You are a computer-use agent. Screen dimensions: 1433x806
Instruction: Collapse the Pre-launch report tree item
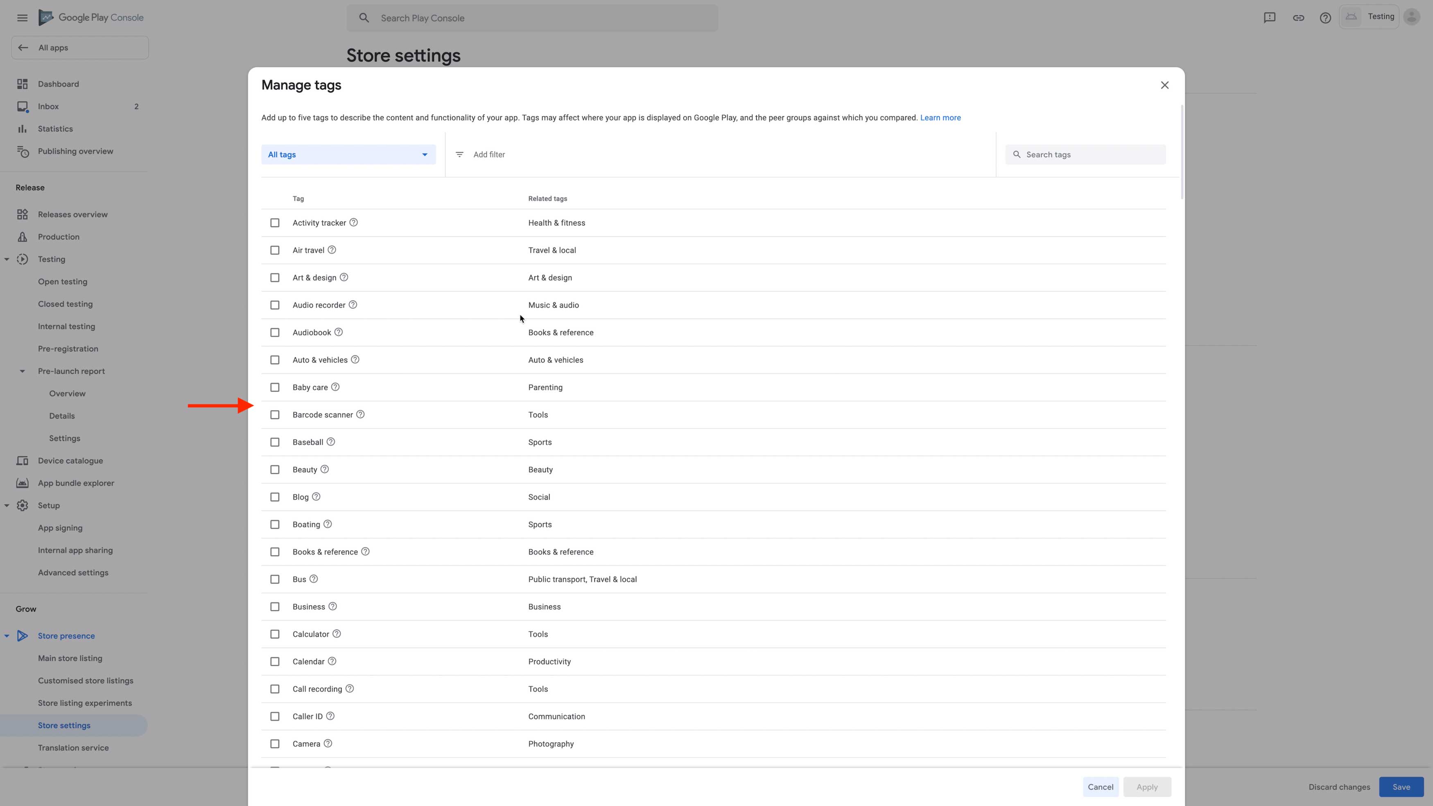[22, 371]
